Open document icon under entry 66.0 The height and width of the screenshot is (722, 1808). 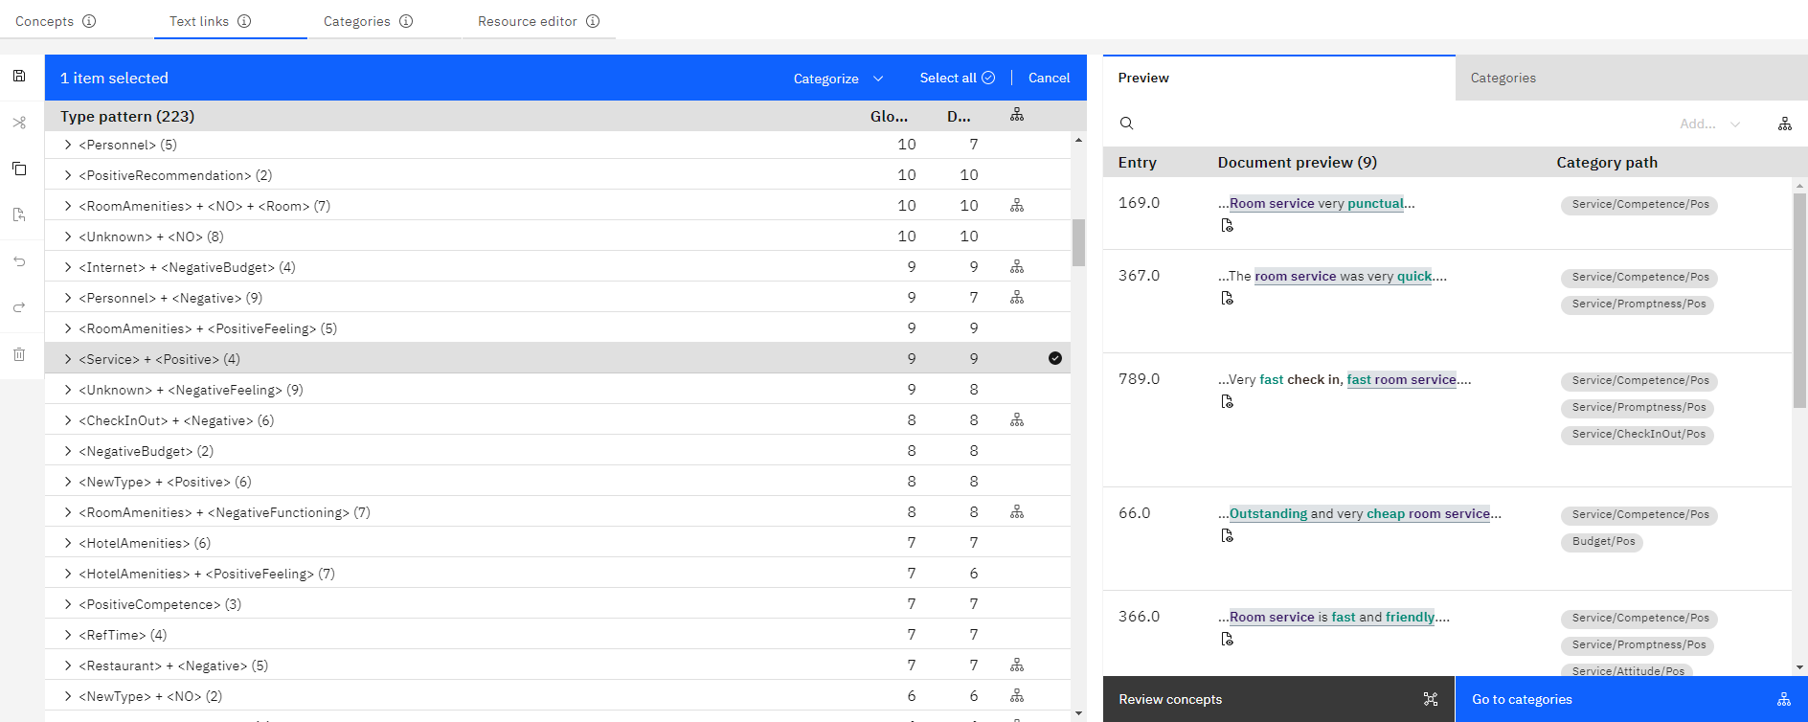pyautogui.click(x=1227, y=536)
